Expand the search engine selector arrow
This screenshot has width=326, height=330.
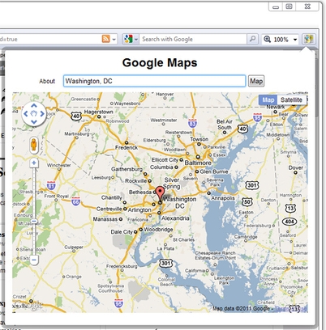[x=136, y=40]
